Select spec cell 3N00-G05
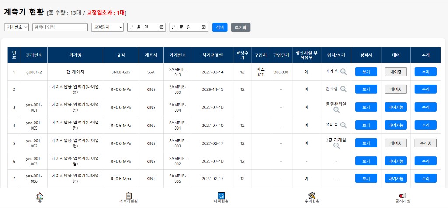448x208 pixels. click(121, 72)
